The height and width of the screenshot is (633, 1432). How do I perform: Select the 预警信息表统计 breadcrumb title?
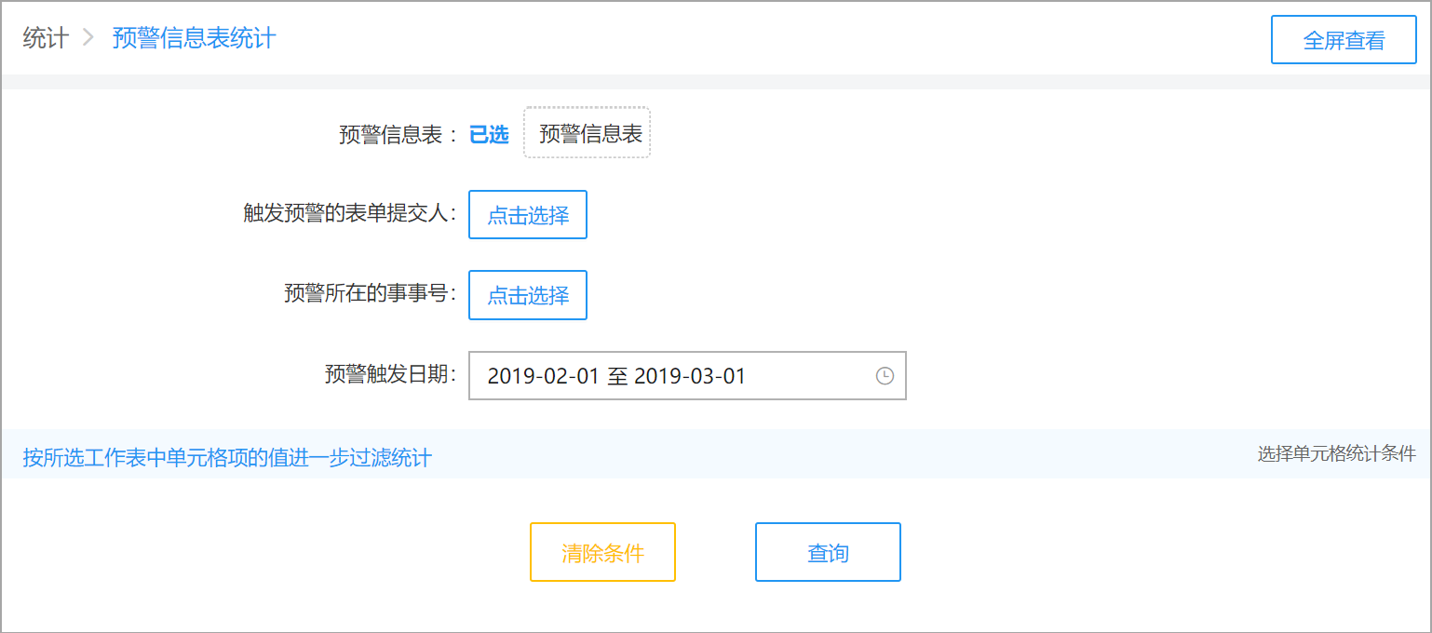click(x=194, y=38)
